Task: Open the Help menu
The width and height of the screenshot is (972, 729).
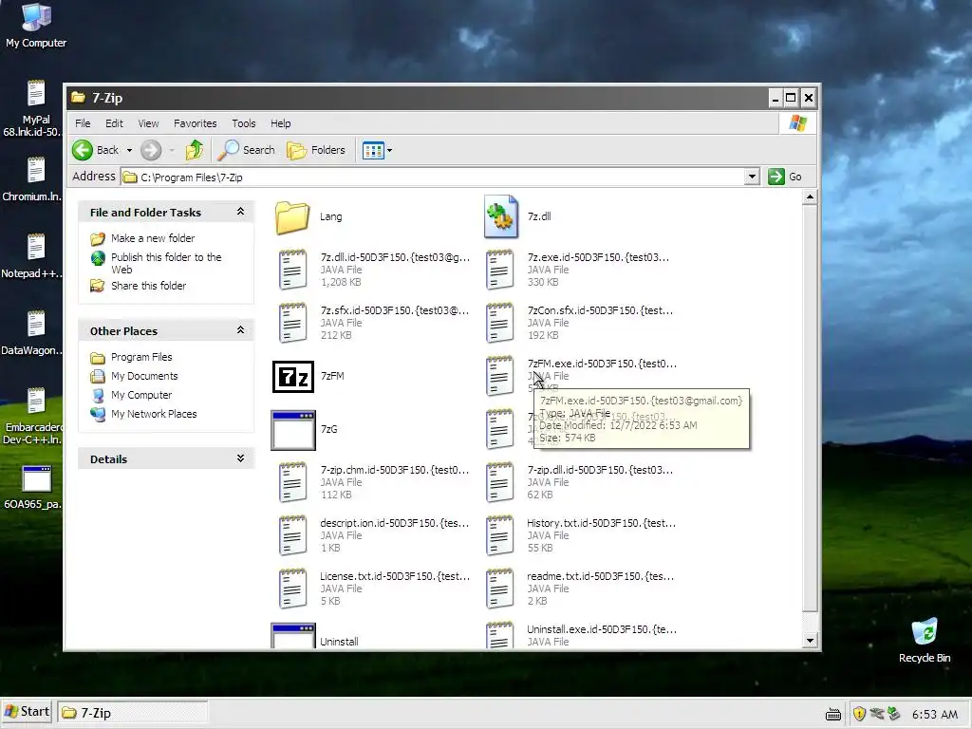Action: tap(281, 123)
